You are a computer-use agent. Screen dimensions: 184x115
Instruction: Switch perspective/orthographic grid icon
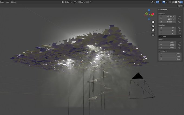pyautogui.click(x=153, y=35)
